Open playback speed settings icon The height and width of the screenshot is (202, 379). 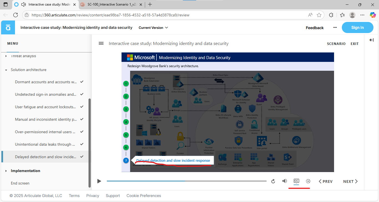(x=308, y=181)
